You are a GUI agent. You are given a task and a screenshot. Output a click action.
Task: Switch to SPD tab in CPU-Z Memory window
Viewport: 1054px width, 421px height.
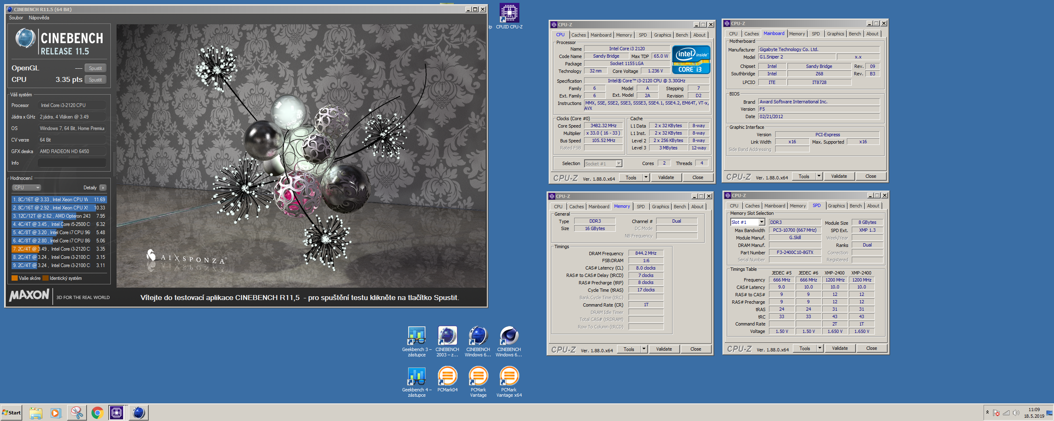pos(640,207)
